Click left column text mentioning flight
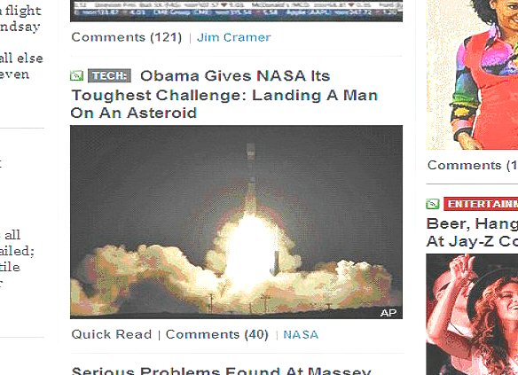The image size is (518, 375). click(x=20, y=11)
